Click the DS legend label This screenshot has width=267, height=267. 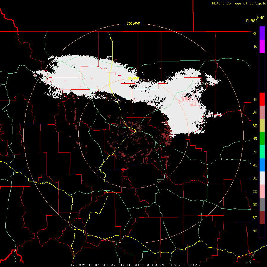[255, 178]
